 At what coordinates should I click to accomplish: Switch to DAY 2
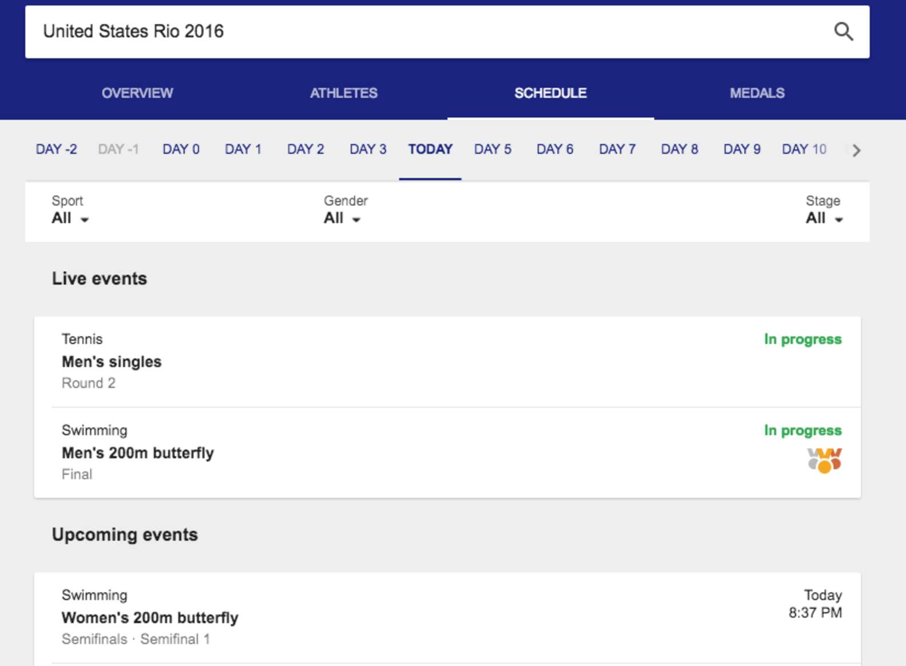tap(306, 149)
